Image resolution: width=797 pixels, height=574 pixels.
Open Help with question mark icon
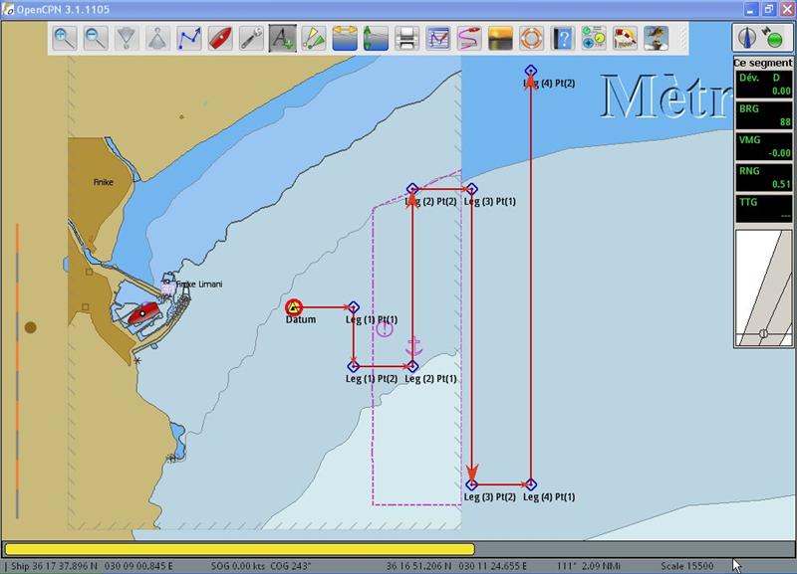click(562, 39)
